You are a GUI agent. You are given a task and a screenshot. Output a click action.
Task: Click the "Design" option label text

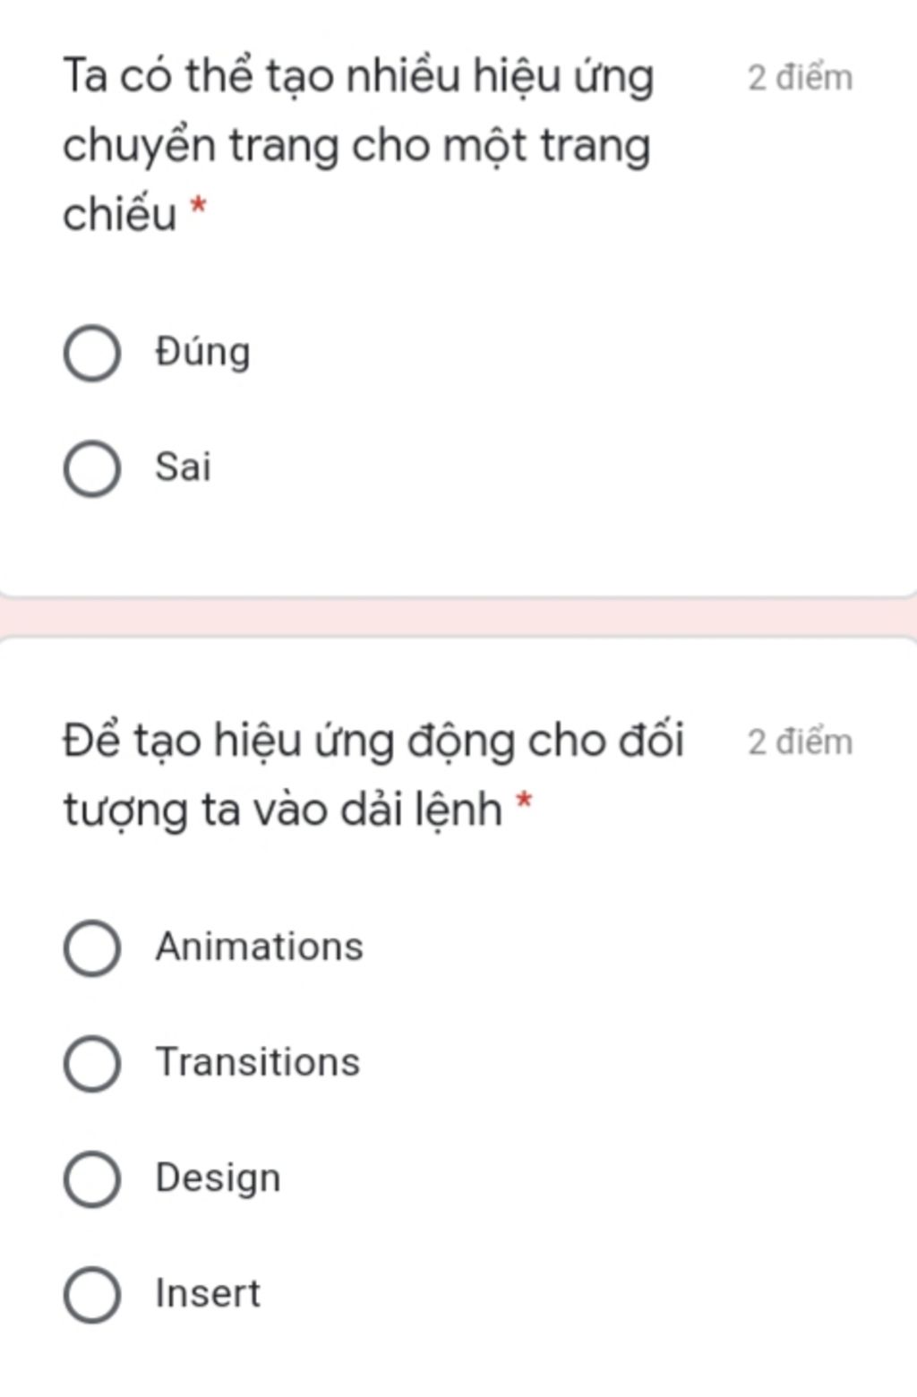tap(218, 1178)
